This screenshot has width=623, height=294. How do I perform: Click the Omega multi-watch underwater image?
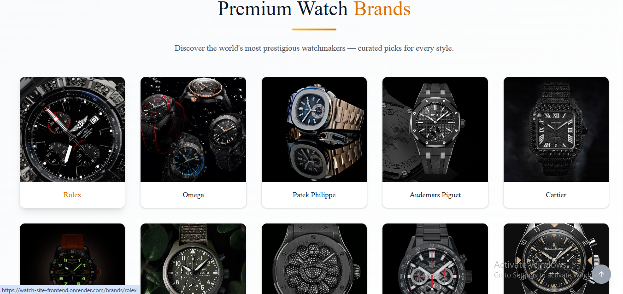coord(193,129)
